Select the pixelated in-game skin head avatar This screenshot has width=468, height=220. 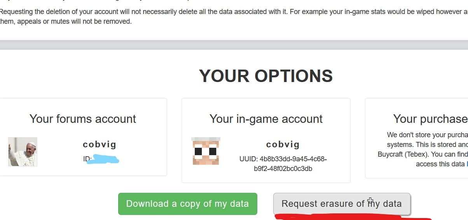[x=206, y=151]
